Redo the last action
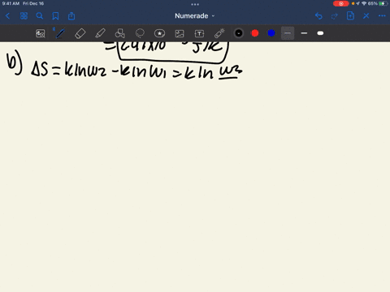 pos(335,16)
